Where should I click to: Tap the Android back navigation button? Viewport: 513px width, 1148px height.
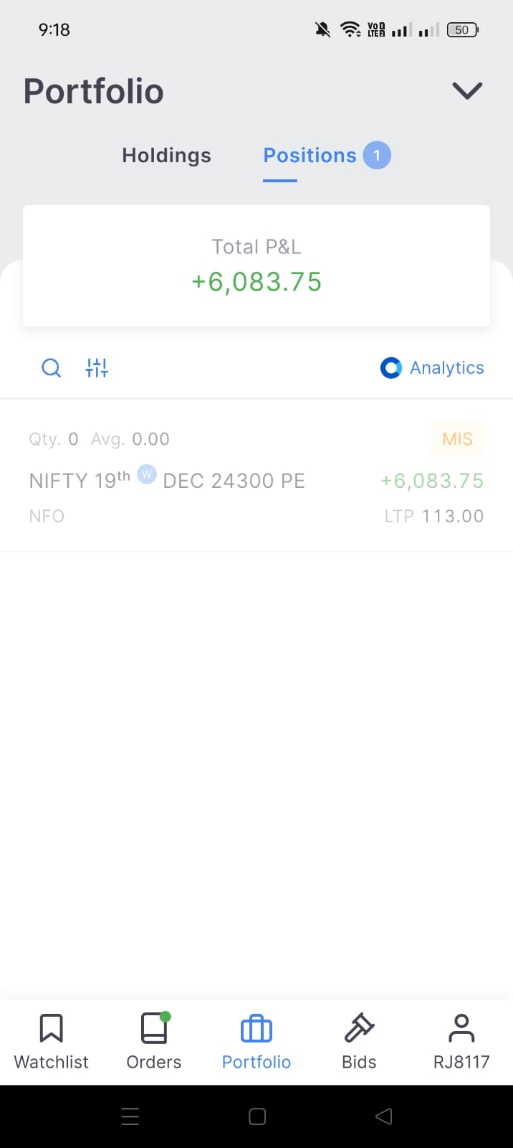(x=384, y=1116)
